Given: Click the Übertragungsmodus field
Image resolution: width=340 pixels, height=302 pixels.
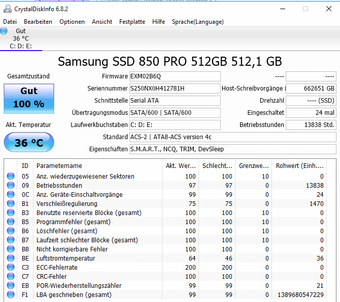Looking at the screenshot, I should click(175, 113).
